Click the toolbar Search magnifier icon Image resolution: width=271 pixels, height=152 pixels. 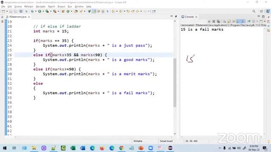coord(254,11)
